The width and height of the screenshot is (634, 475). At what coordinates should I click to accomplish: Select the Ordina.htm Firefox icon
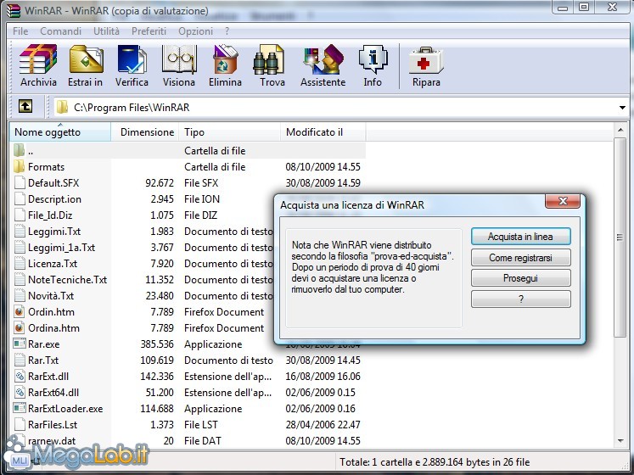click(19, 328)
